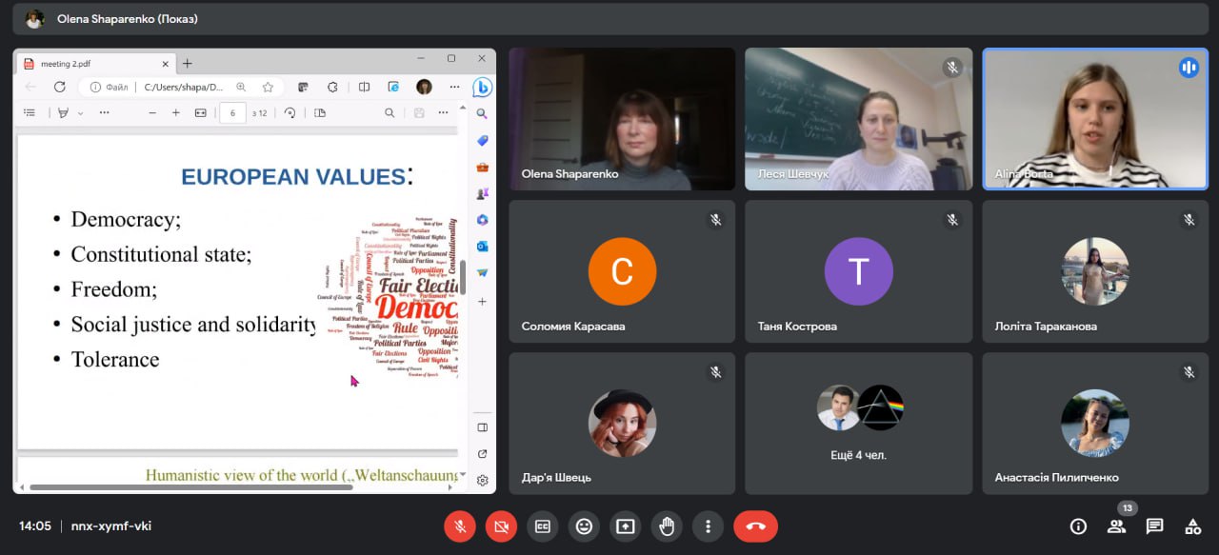Click Таня Кострова's participant tile
The height and width of the screenshot is (555, 1219).
(859, 271)
